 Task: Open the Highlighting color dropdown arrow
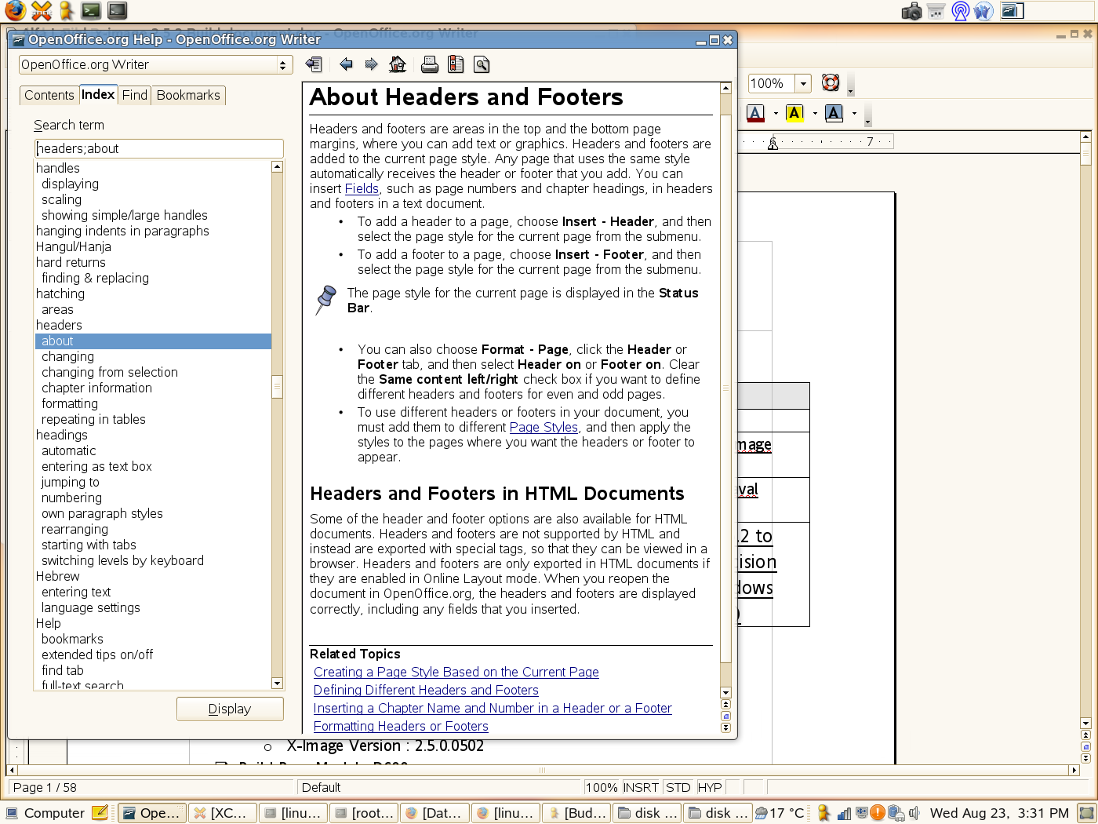pyautogui.click(x=815, y=114)
